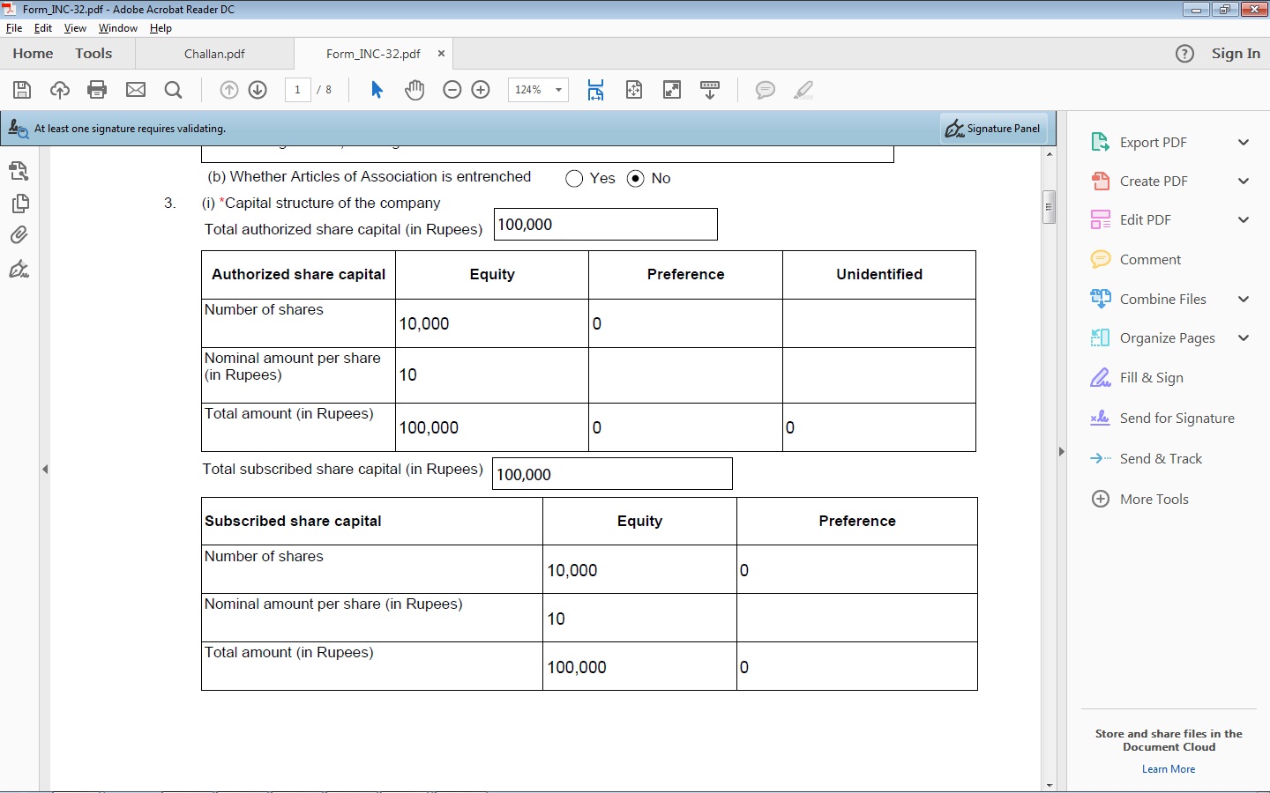Open the Learn More link
This screenshot has width=1270, height=793.
pyautogui.click(x=1168, y=768)
